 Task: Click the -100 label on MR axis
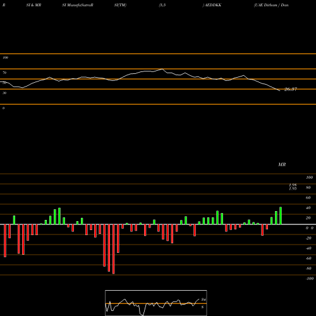[x=310, y=279]
